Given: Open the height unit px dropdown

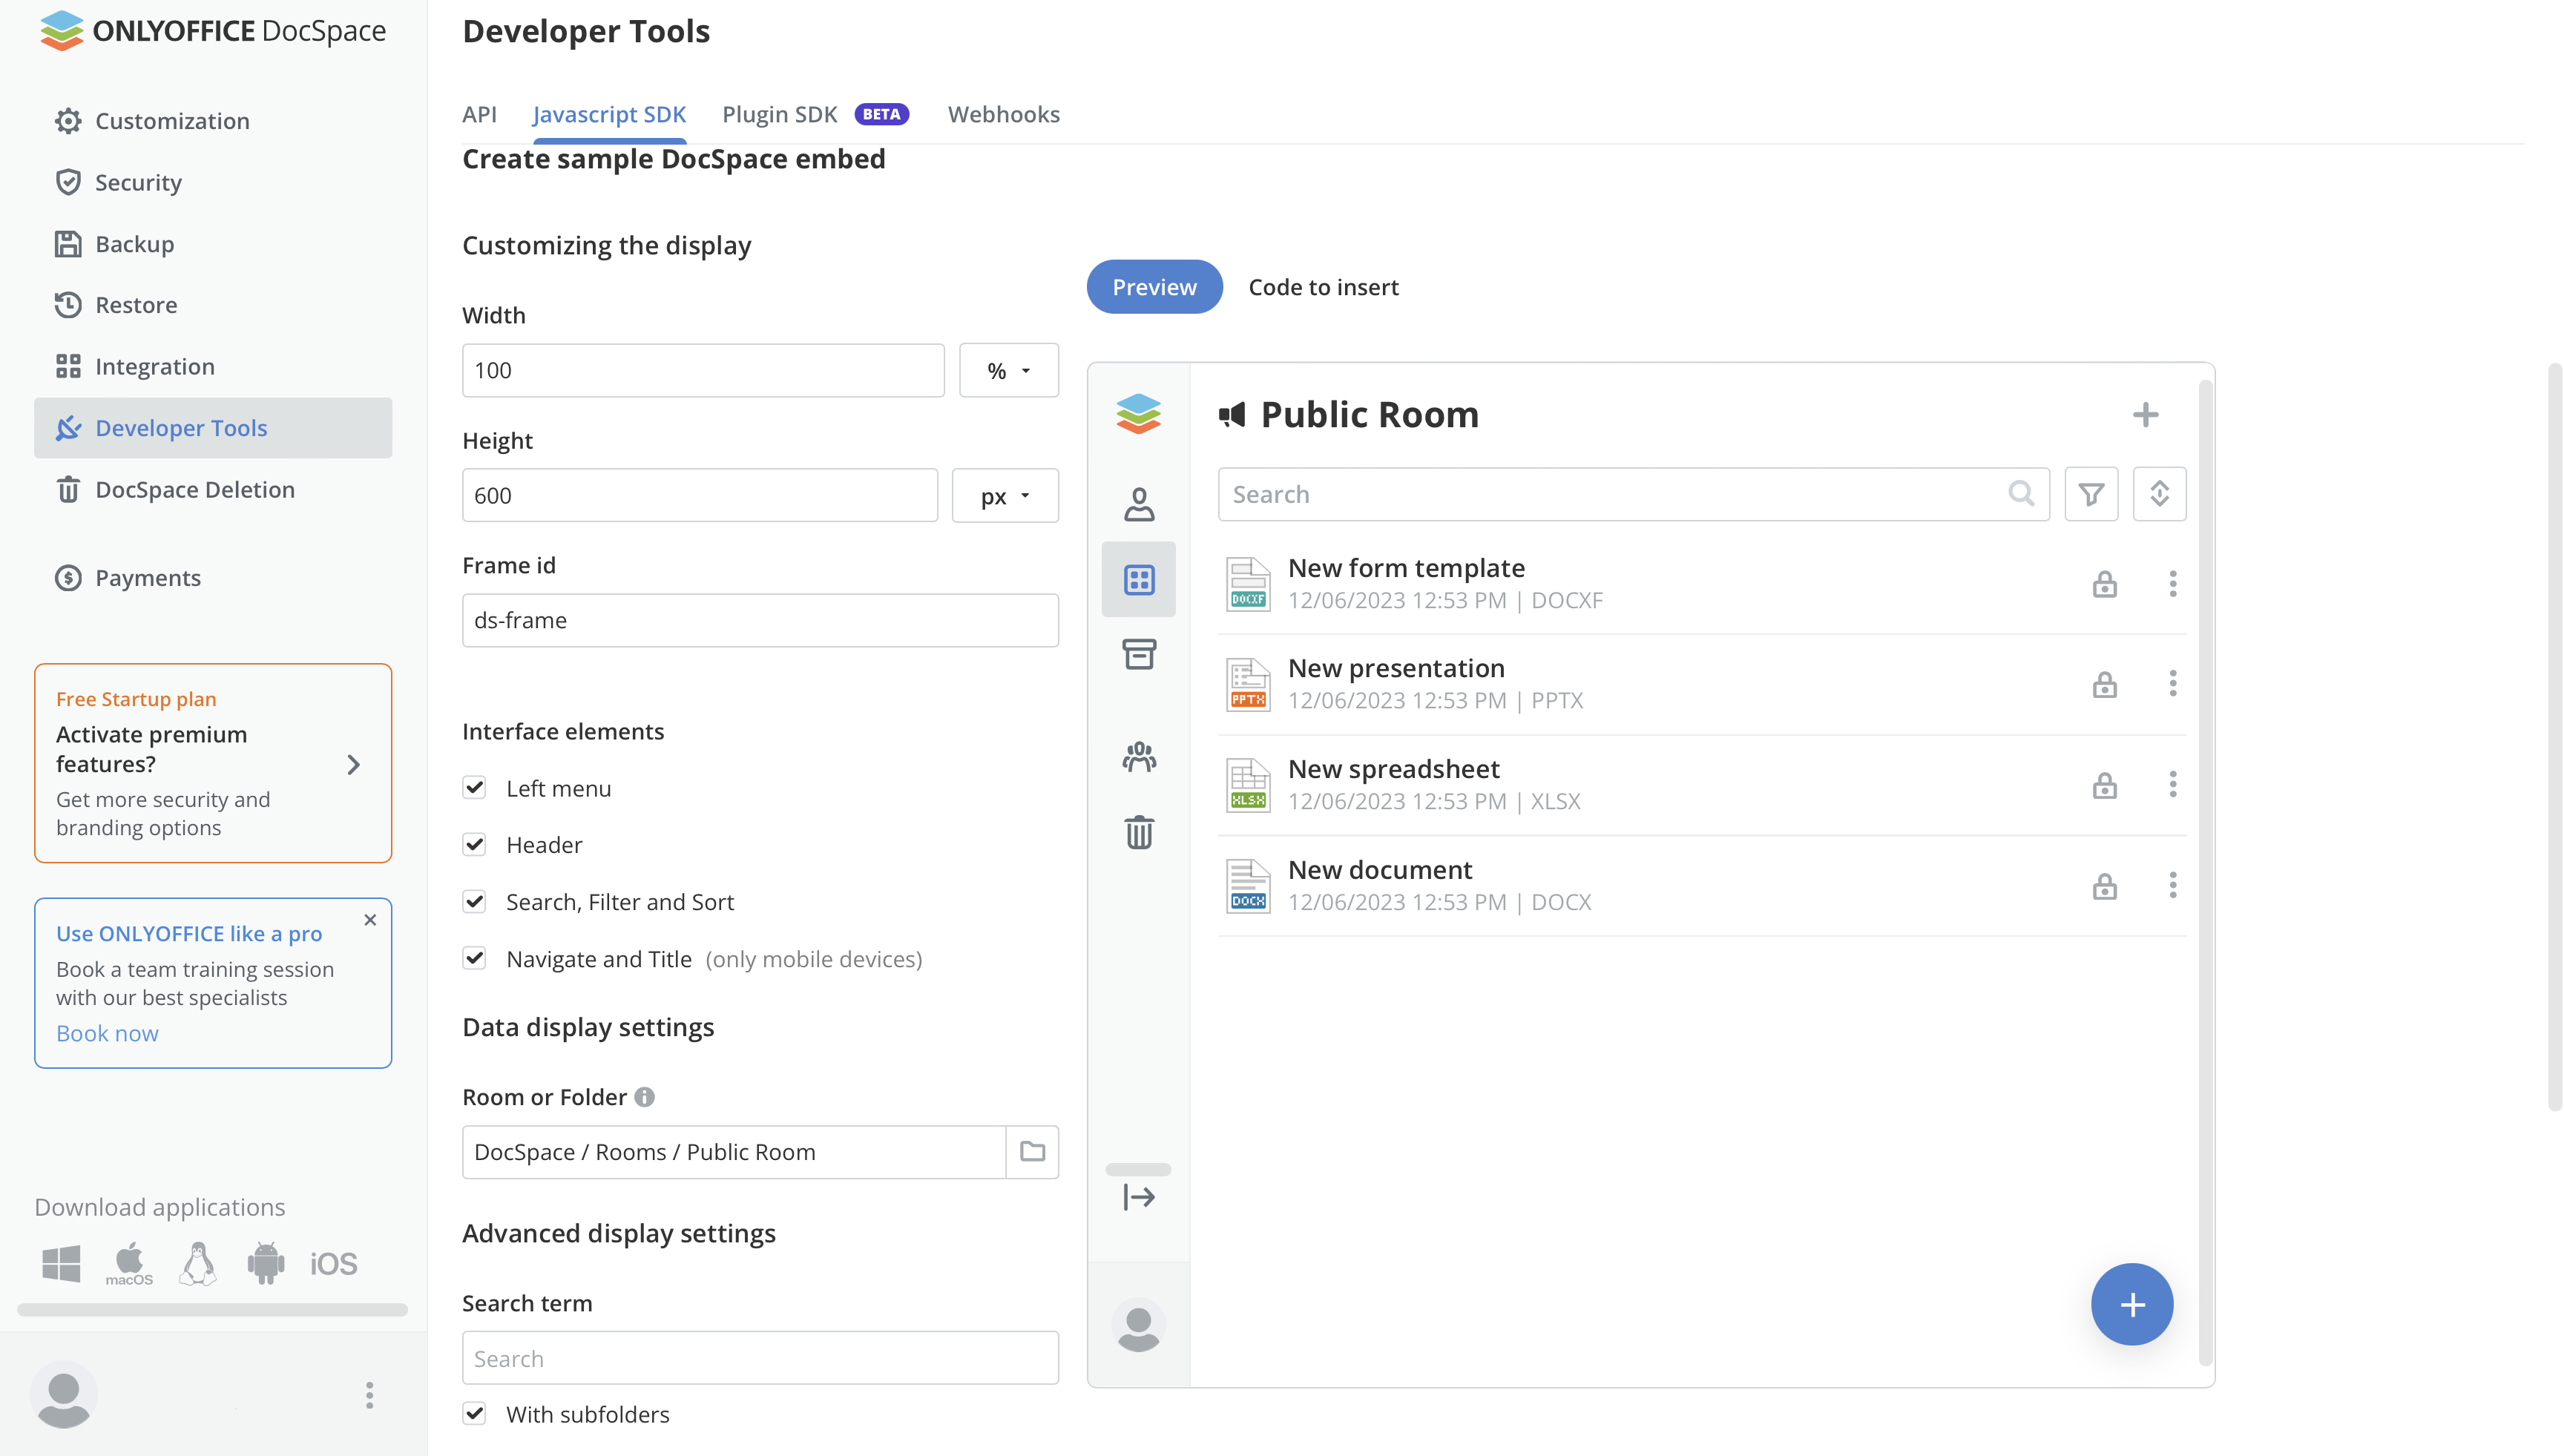Looking at the screenshot, I should point(1004,496).
